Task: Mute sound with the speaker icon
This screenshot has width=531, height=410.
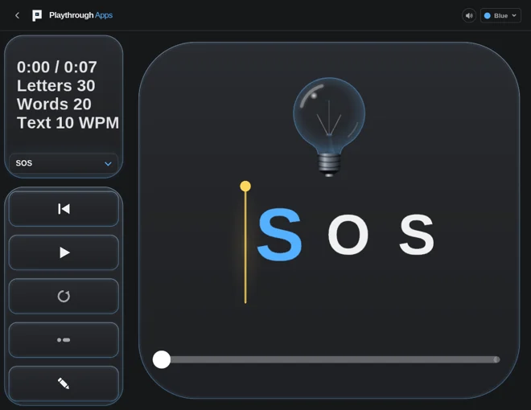Action: coord(469,15)
